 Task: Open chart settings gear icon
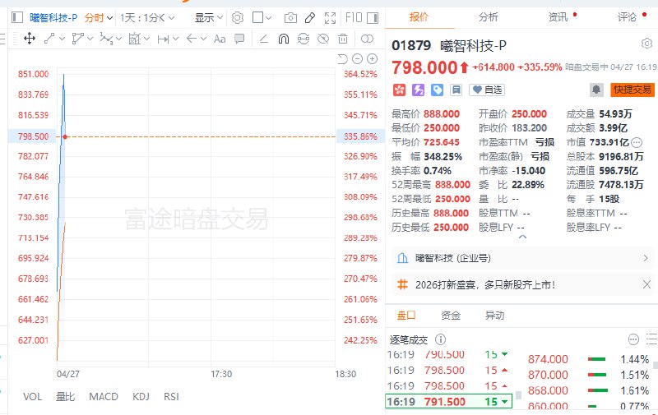tap(238, 17)
